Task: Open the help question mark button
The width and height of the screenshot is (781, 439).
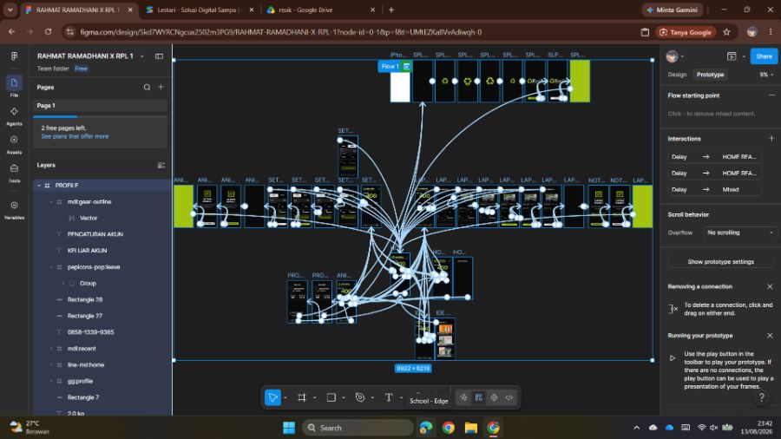Action: (x=761, y=397)
